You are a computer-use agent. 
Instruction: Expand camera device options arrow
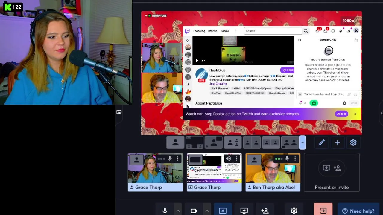[207, 211]
